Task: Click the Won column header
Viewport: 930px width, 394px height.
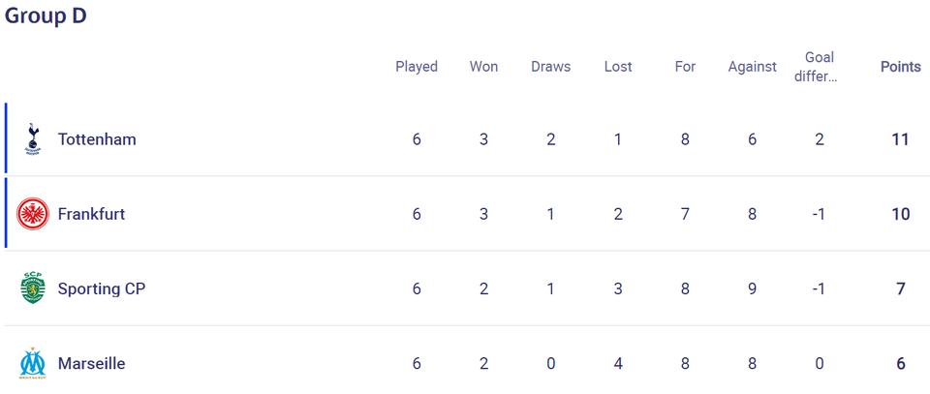Action: point(484,67)
